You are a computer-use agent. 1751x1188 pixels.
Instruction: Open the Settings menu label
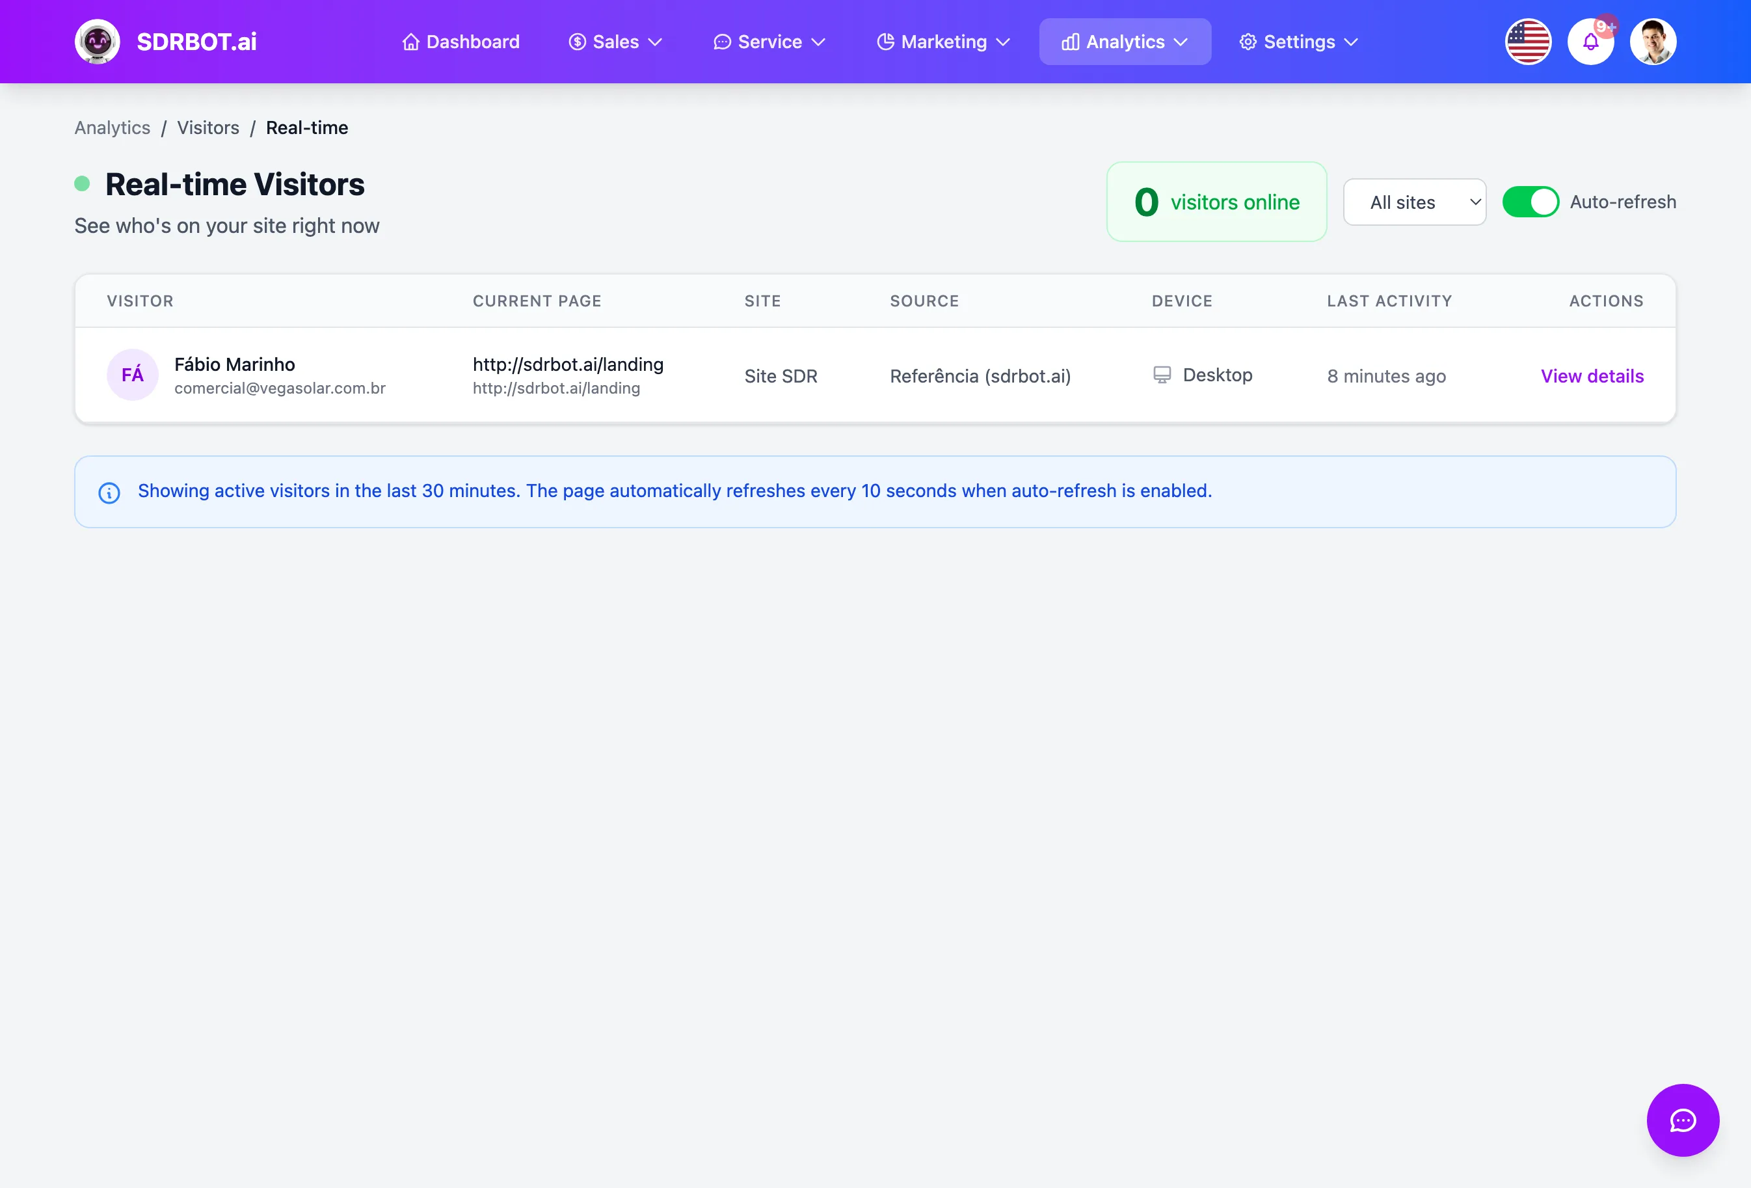coord(1300,42)
